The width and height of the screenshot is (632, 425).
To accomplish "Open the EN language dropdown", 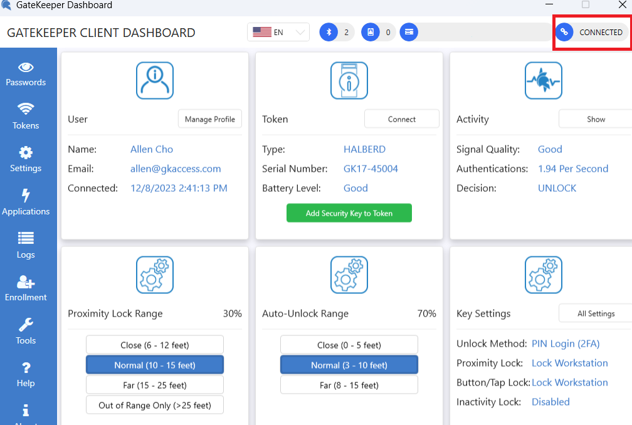I will point(278,31).
